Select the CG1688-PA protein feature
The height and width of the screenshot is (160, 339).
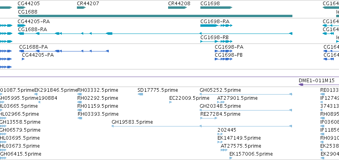tap(64, 51)
